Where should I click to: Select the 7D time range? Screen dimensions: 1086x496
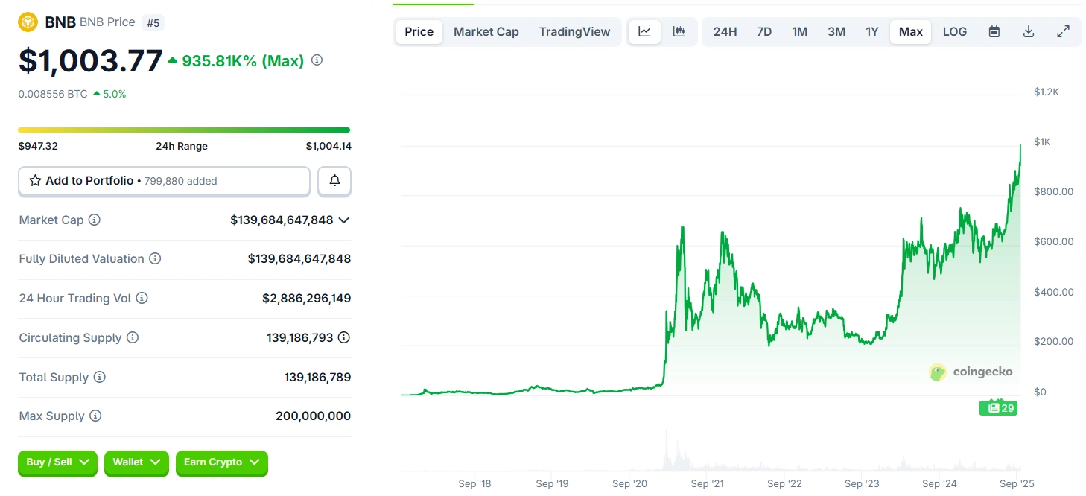tap(764, 32)
